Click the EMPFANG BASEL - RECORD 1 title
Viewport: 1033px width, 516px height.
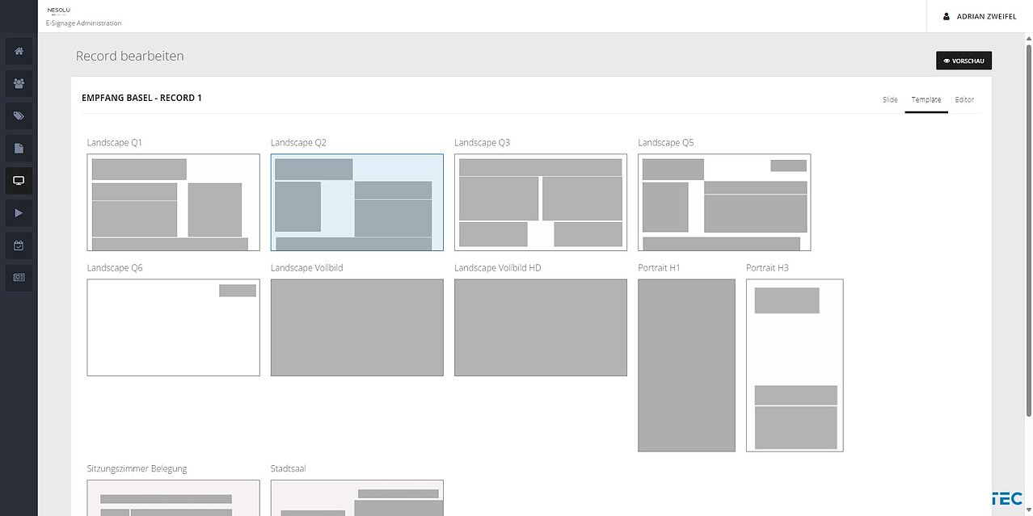[x=142, y=99]
